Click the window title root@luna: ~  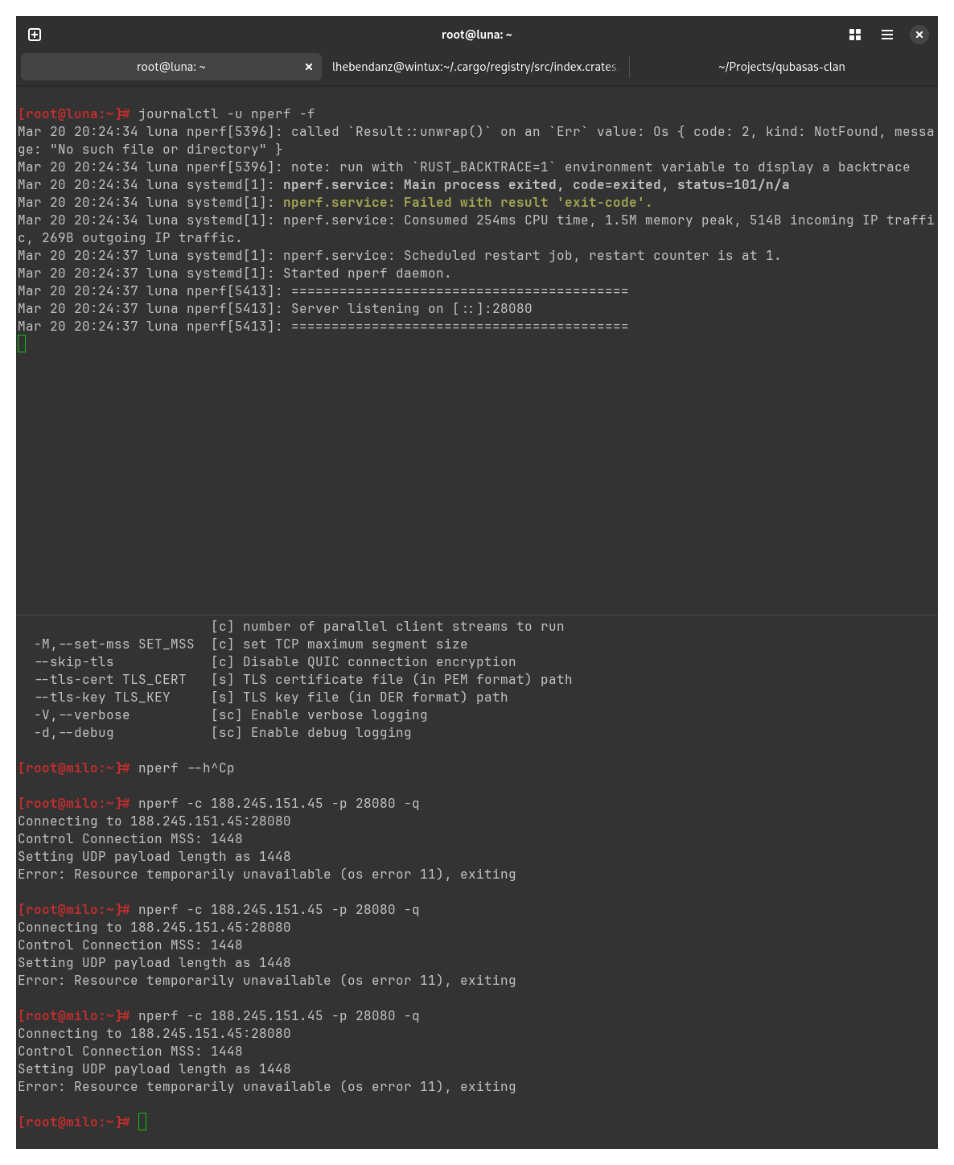pyautogui.click(x=476, y=35)
